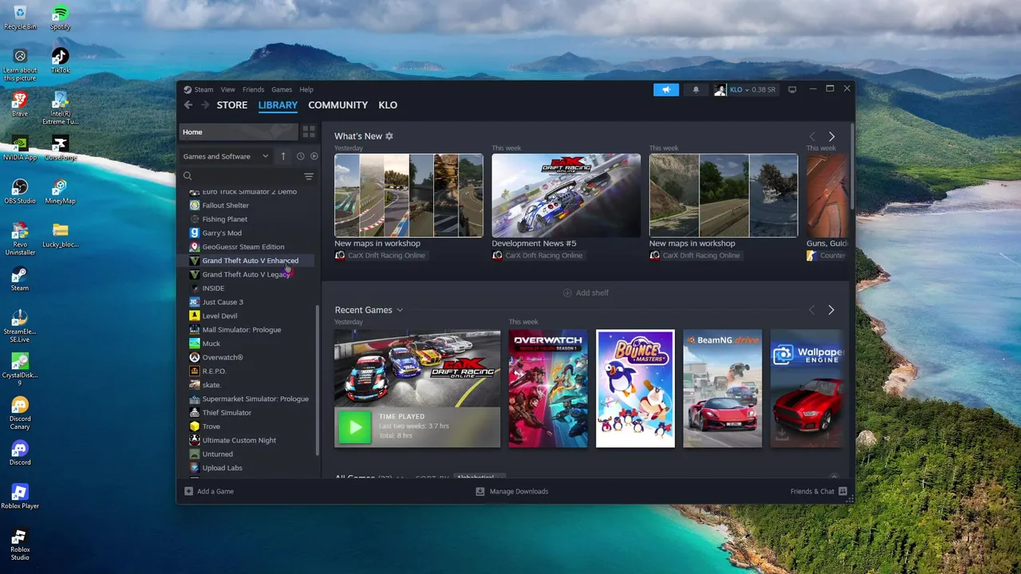
Task: Open Brave browser desktop shortcut
Action: click(20, 104)
